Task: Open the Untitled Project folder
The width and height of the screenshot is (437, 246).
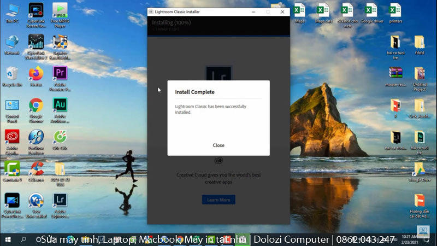Action: (x=420, y=74)
